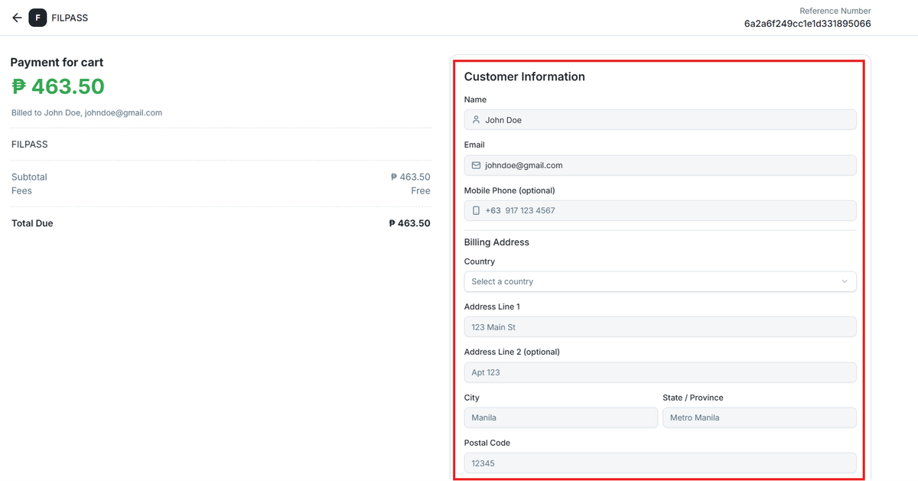Screen dimensions: 918x481
Task: Select the reference number 6a2a6f249cc1e1d331895066
Action: 808,24
